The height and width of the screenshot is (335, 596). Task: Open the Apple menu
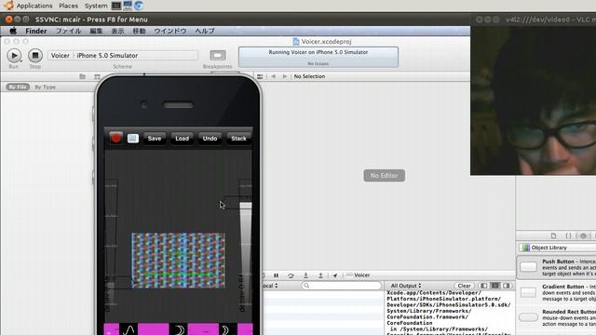pyautogui.click(x=13, y=31)
